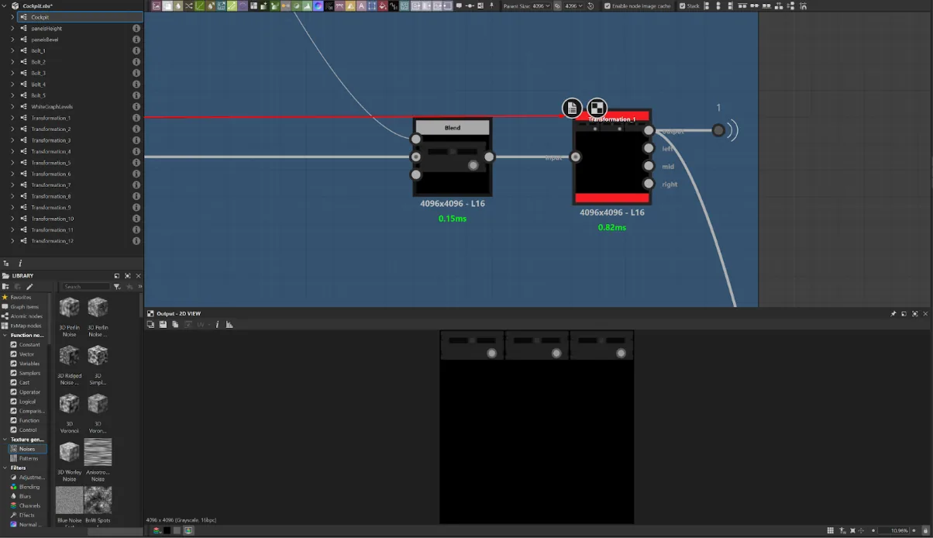Select Favorites in Library sidebar
The image size is (933, 538).
click(x=21, y=297)
